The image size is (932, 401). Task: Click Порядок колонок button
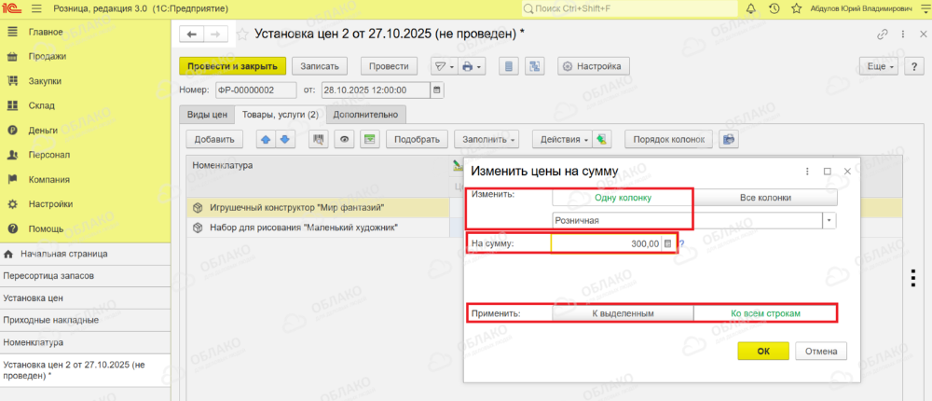(x=669, y=139)
